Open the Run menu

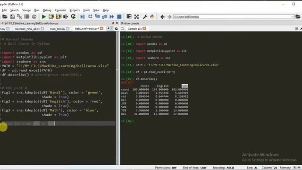(37, 10)
